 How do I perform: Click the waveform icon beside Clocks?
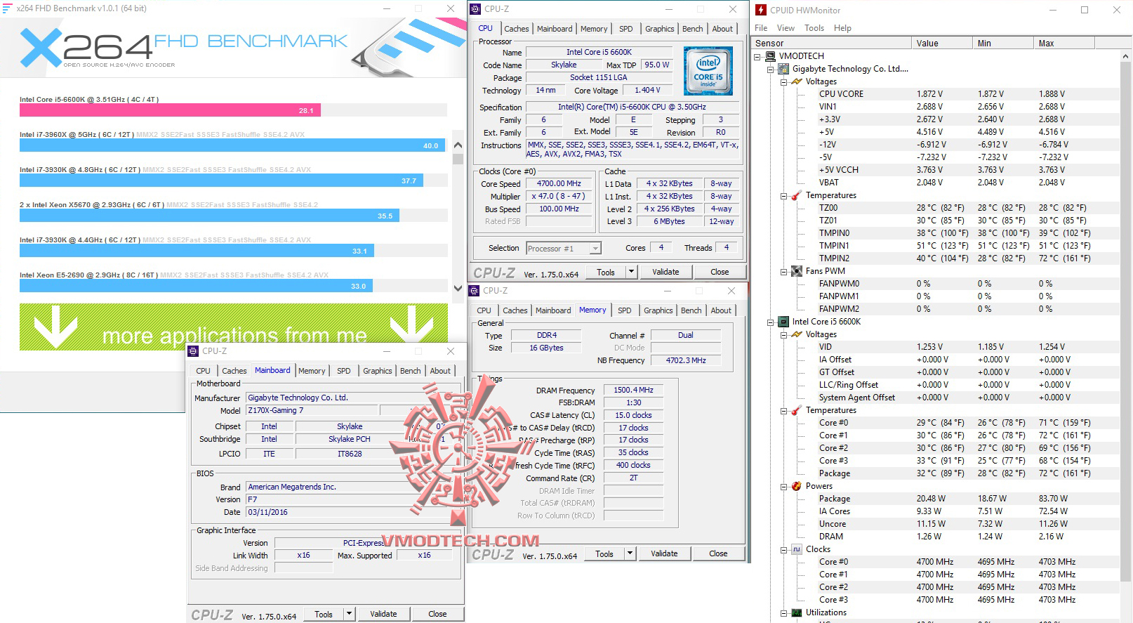[797, 549]
